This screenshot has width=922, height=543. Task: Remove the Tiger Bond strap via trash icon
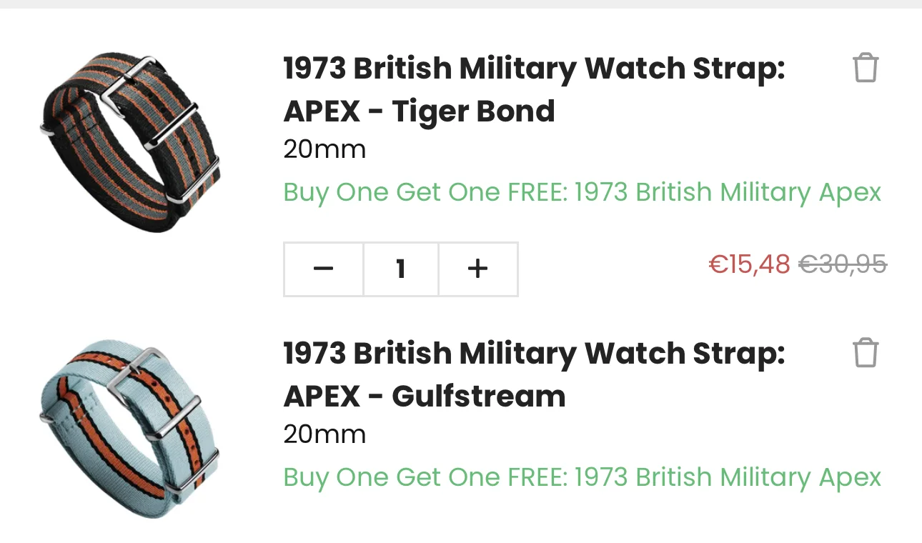[x=865, y=68]
